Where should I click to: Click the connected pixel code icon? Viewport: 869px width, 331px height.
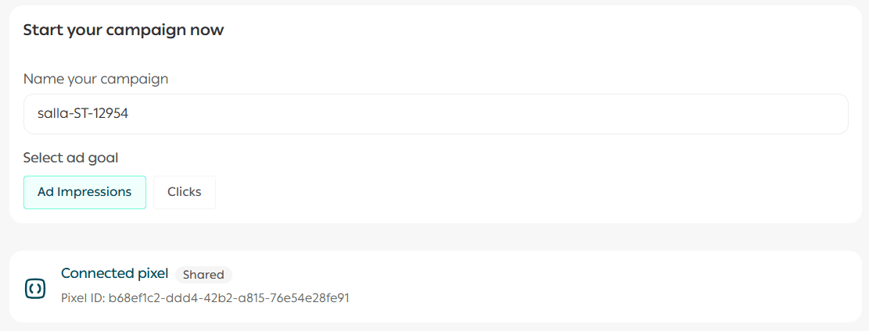click(x=34, y=288)
